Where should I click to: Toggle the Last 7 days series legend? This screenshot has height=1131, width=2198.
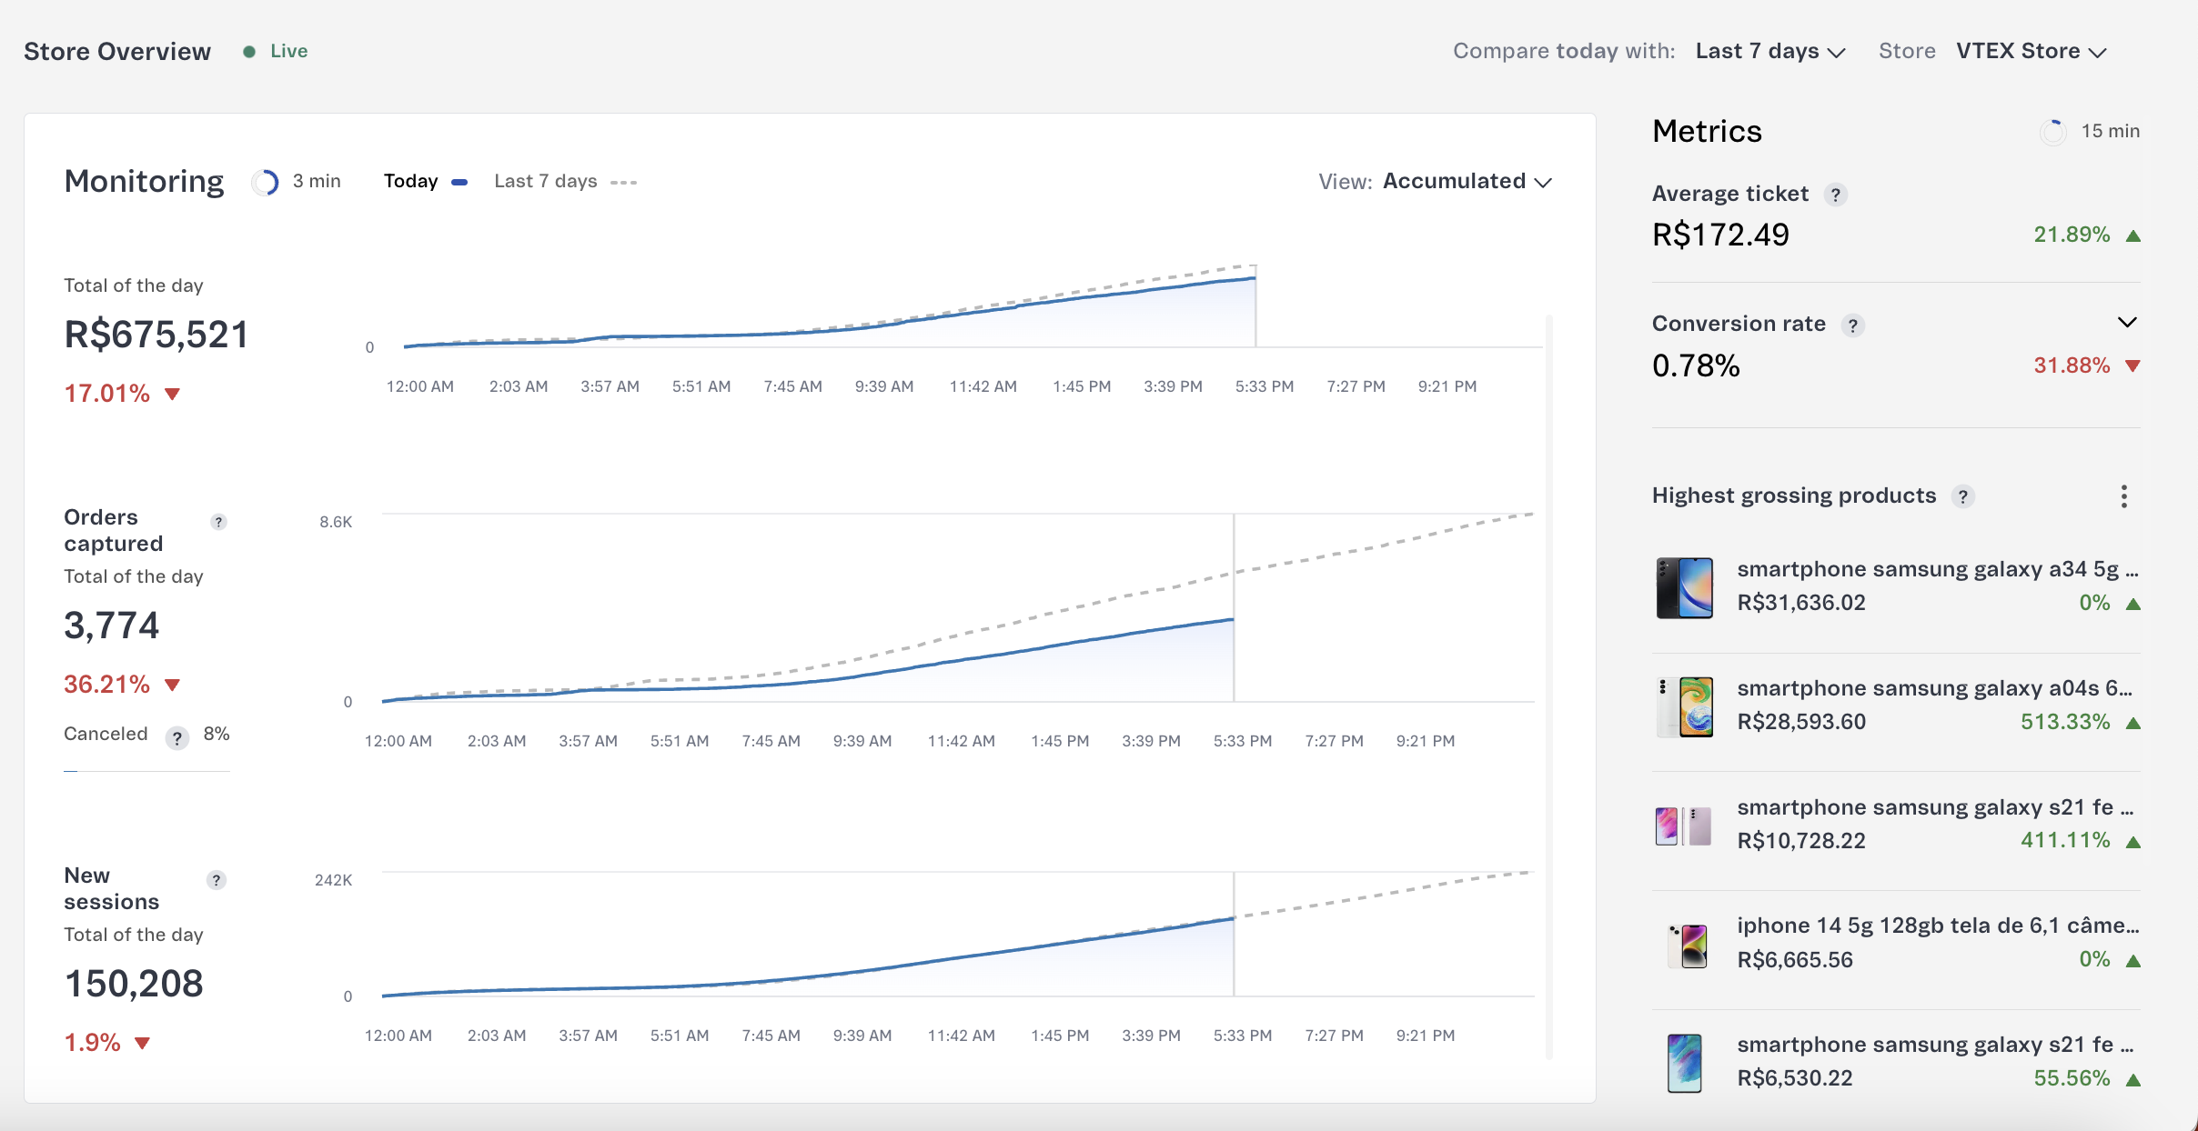point(564,182)
